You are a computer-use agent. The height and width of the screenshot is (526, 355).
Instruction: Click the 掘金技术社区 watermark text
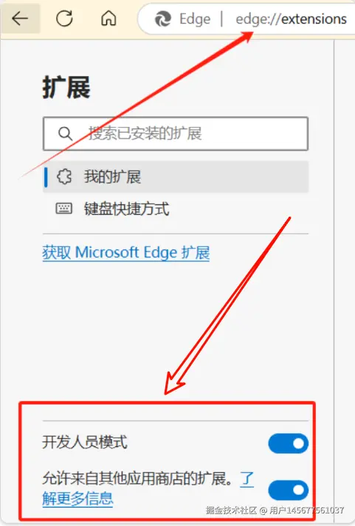(231, 511)
